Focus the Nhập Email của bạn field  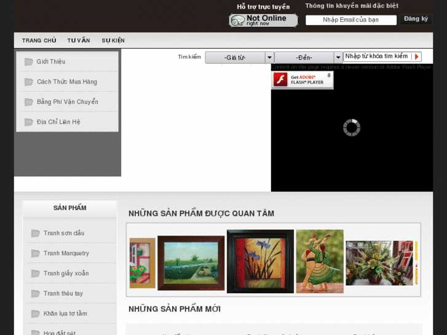click(x=351, y=20)
